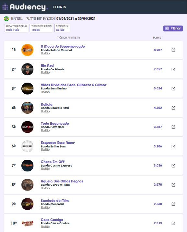Open external link icon for Vidas Divididas
This screenshot has width=187, height=232.
173,88
